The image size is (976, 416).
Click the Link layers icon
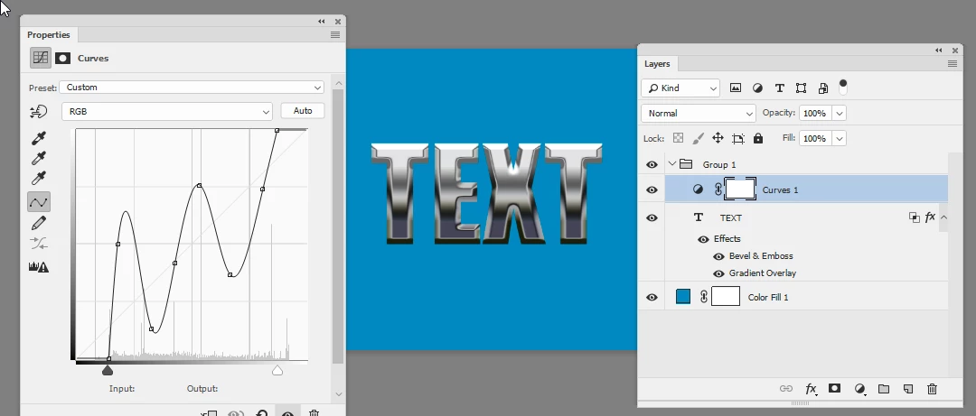click(786, 389)
